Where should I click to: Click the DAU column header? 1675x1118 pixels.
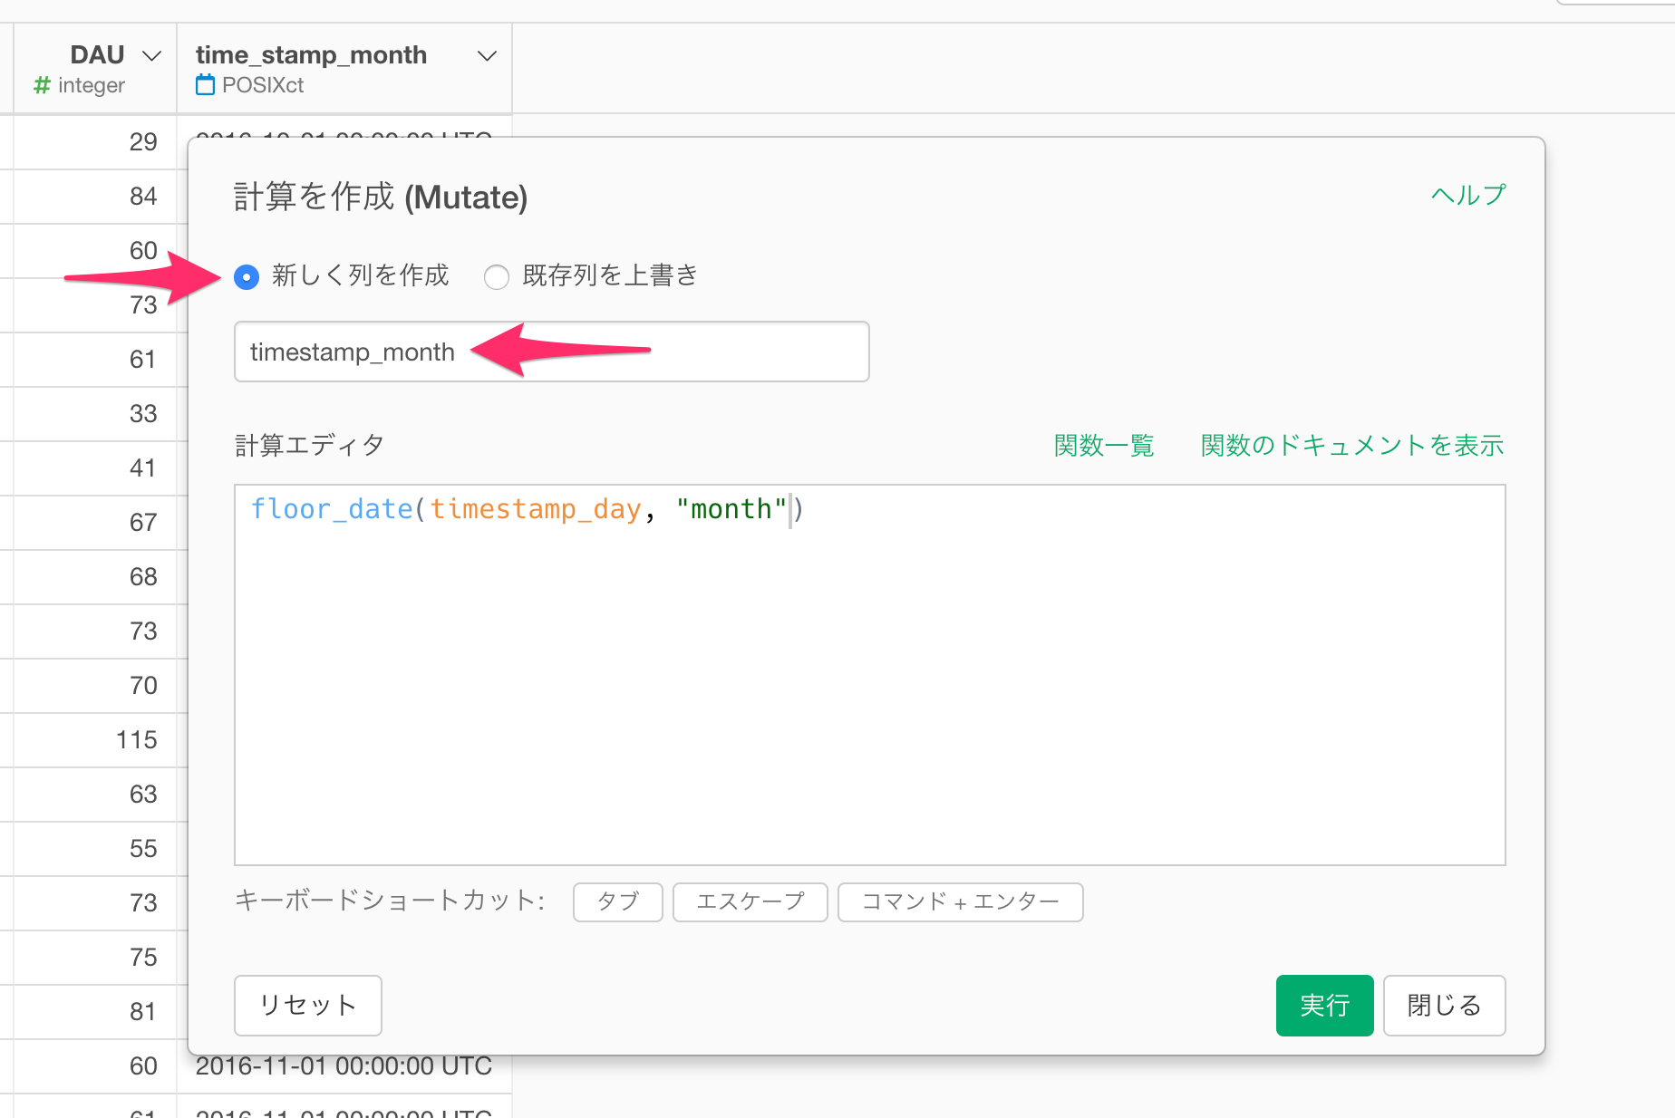(97, 55)
